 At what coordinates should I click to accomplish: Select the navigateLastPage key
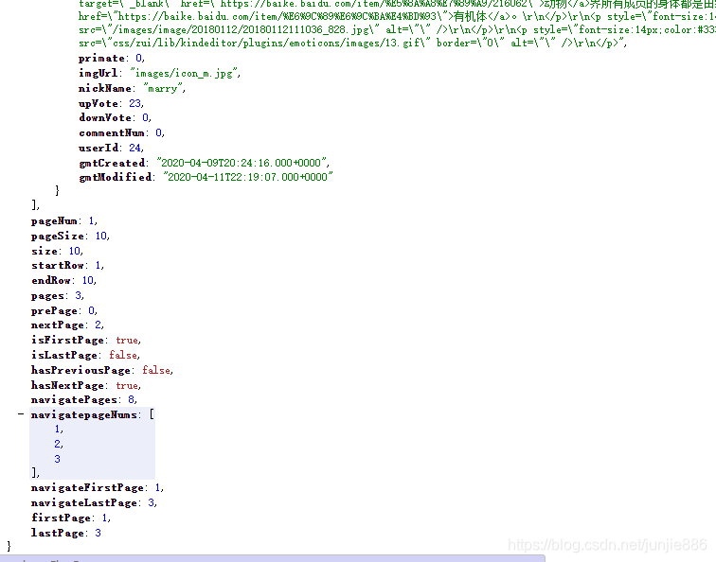[84, 503]
